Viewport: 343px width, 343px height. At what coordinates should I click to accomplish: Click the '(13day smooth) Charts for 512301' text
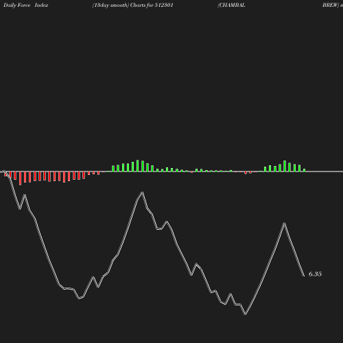pos(132,5)
